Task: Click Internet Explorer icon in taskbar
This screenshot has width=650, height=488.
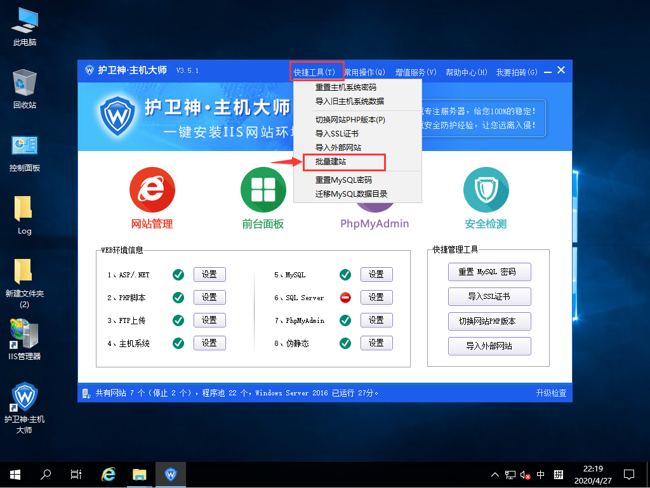Action: (x=109, y=474)
